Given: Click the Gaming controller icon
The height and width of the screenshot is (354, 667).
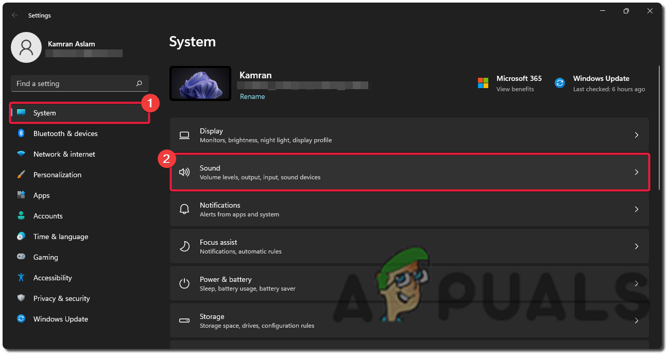Looking at the screenshot, I should pyautogui.click(x=21, y=257).
